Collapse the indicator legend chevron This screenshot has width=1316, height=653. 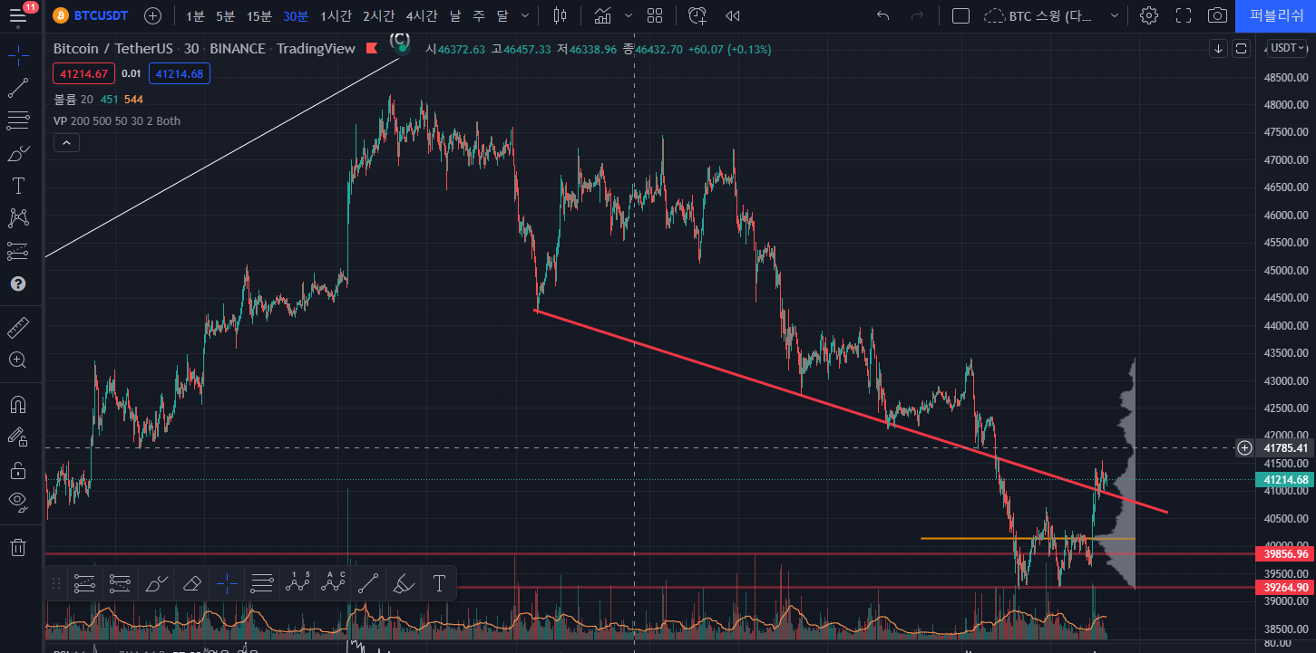click(x=66, y=142)
